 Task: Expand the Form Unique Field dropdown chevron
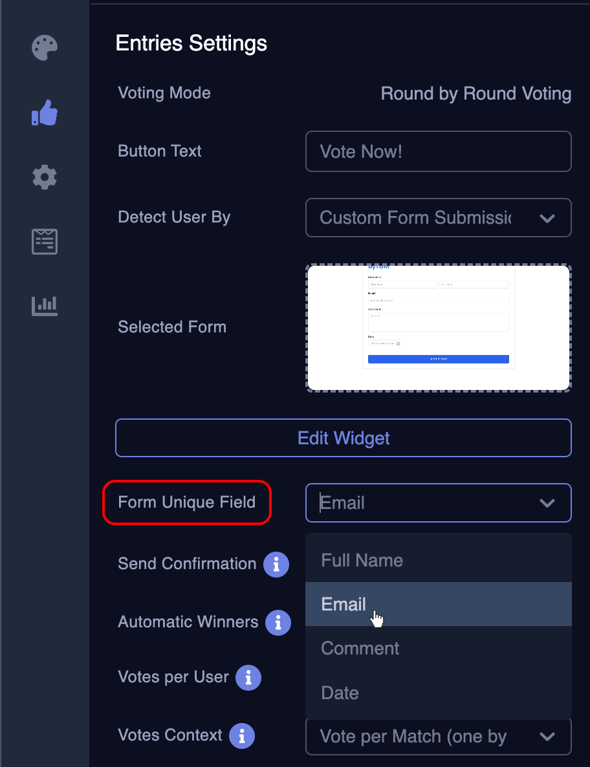547,502
